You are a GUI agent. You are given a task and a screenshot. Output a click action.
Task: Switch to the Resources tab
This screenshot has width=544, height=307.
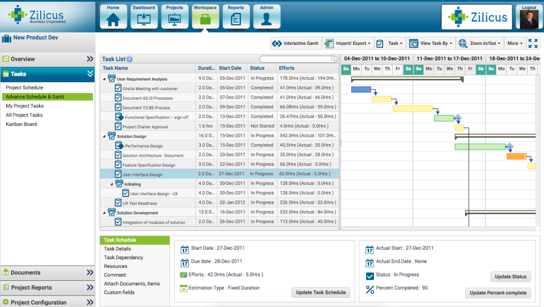[x=116, y=266]
